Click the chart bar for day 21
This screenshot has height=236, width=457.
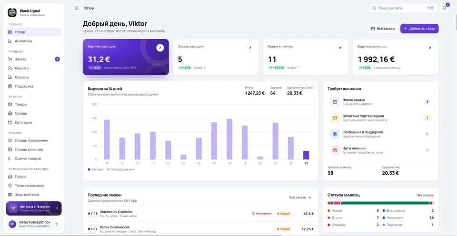(x=276, y=141)
